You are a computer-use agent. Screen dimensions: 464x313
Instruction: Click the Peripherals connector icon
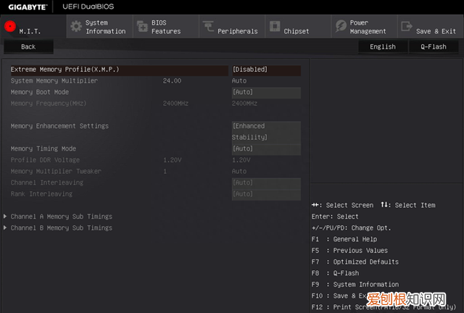coord(208,27)
